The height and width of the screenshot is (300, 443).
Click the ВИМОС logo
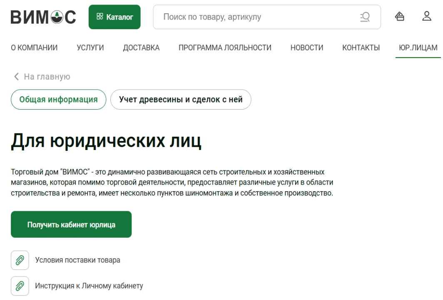tap(43, 17)
